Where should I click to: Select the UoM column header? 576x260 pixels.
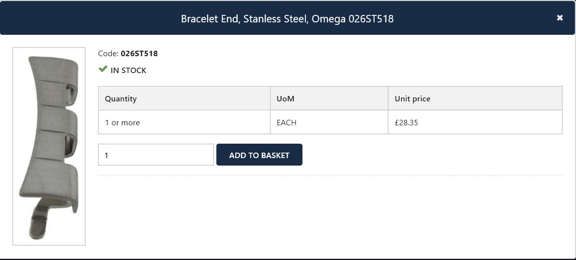pos(286,98)
